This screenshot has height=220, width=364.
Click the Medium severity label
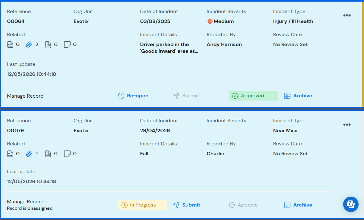[224, 21]
